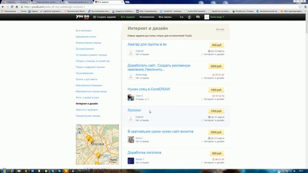Open the Исполнители page
This screenshot has height=173, width=308.
click(x=146, y=17)
